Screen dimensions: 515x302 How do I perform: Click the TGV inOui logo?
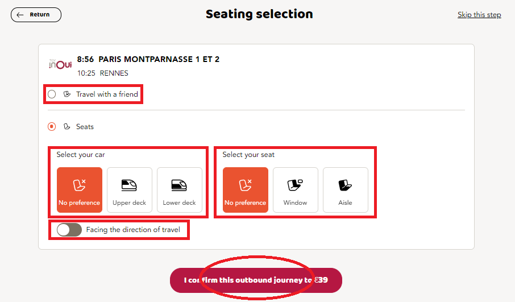(x=60, y=64)
